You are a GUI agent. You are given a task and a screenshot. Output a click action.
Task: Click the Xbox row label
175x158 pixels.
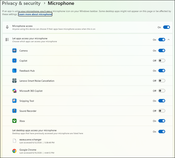(x=22, y=121)
